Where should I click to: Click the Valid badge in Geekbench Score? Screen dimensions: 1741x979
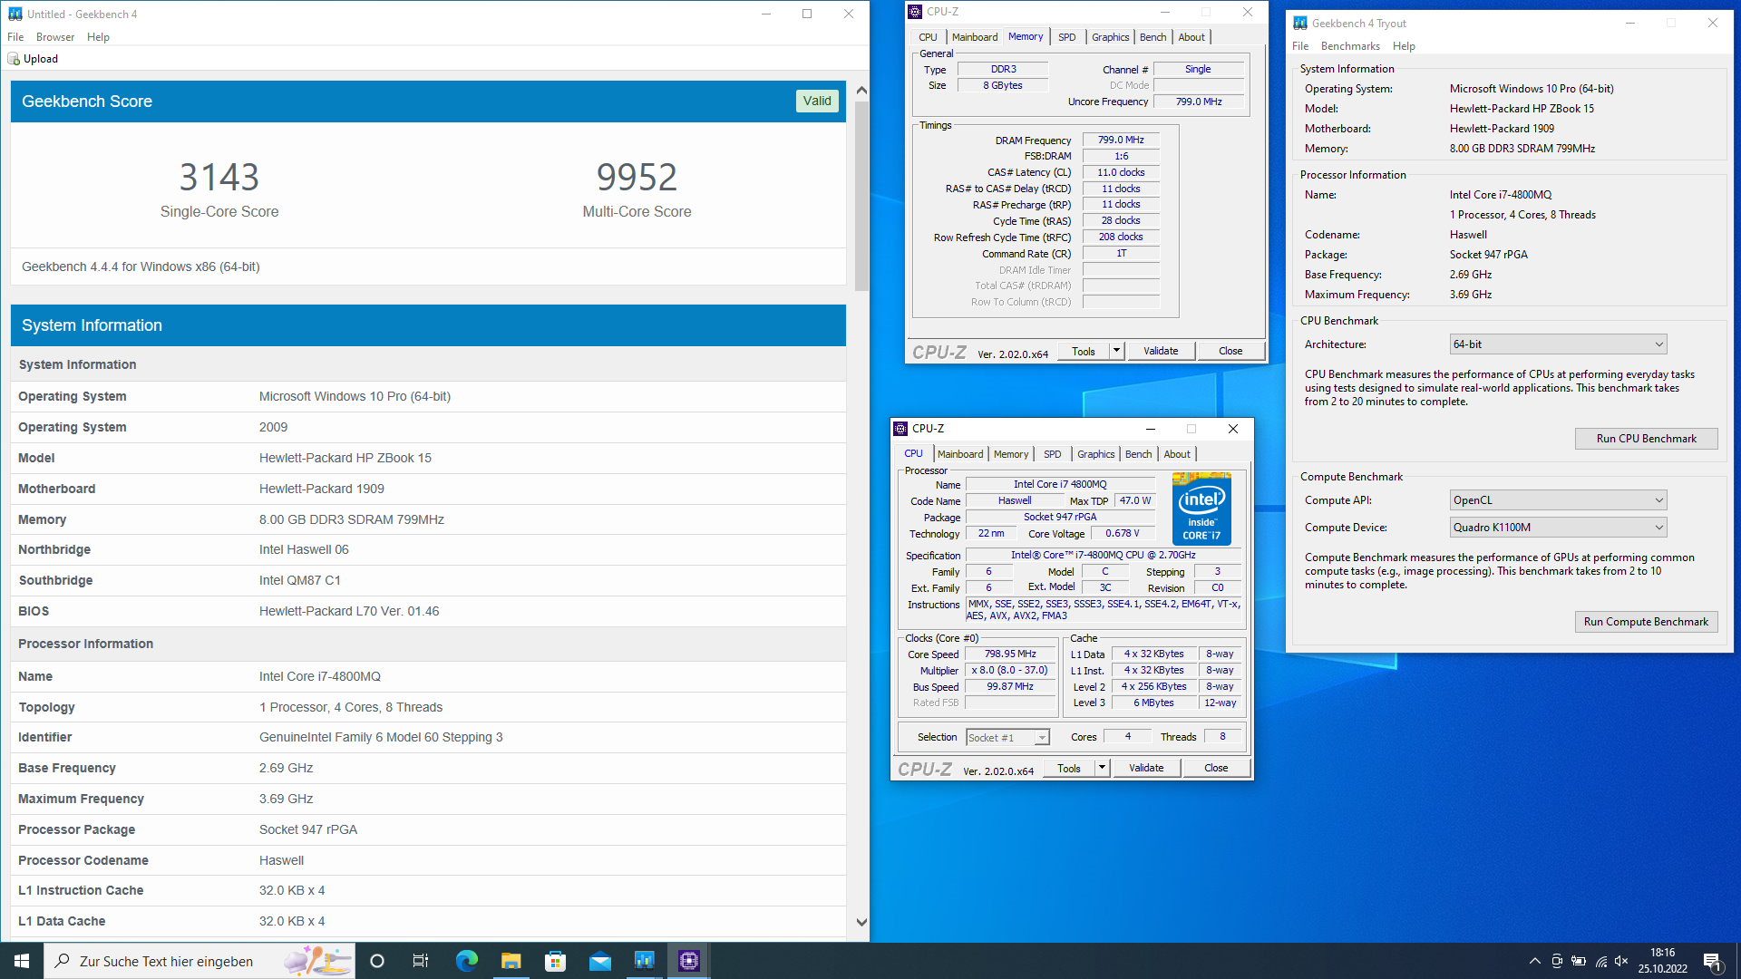[x=817, y=102]
